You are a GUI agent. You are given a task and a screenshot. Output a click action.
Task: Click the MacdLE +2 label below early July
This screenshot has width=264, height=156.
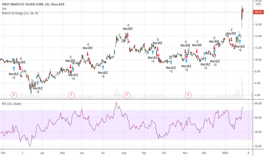click(x=103, y=74)
